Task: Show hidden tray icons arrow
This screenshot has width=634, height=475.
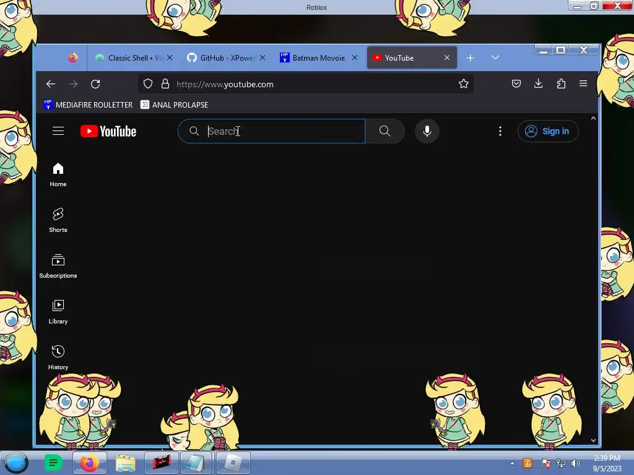Action: pos(512,463)
